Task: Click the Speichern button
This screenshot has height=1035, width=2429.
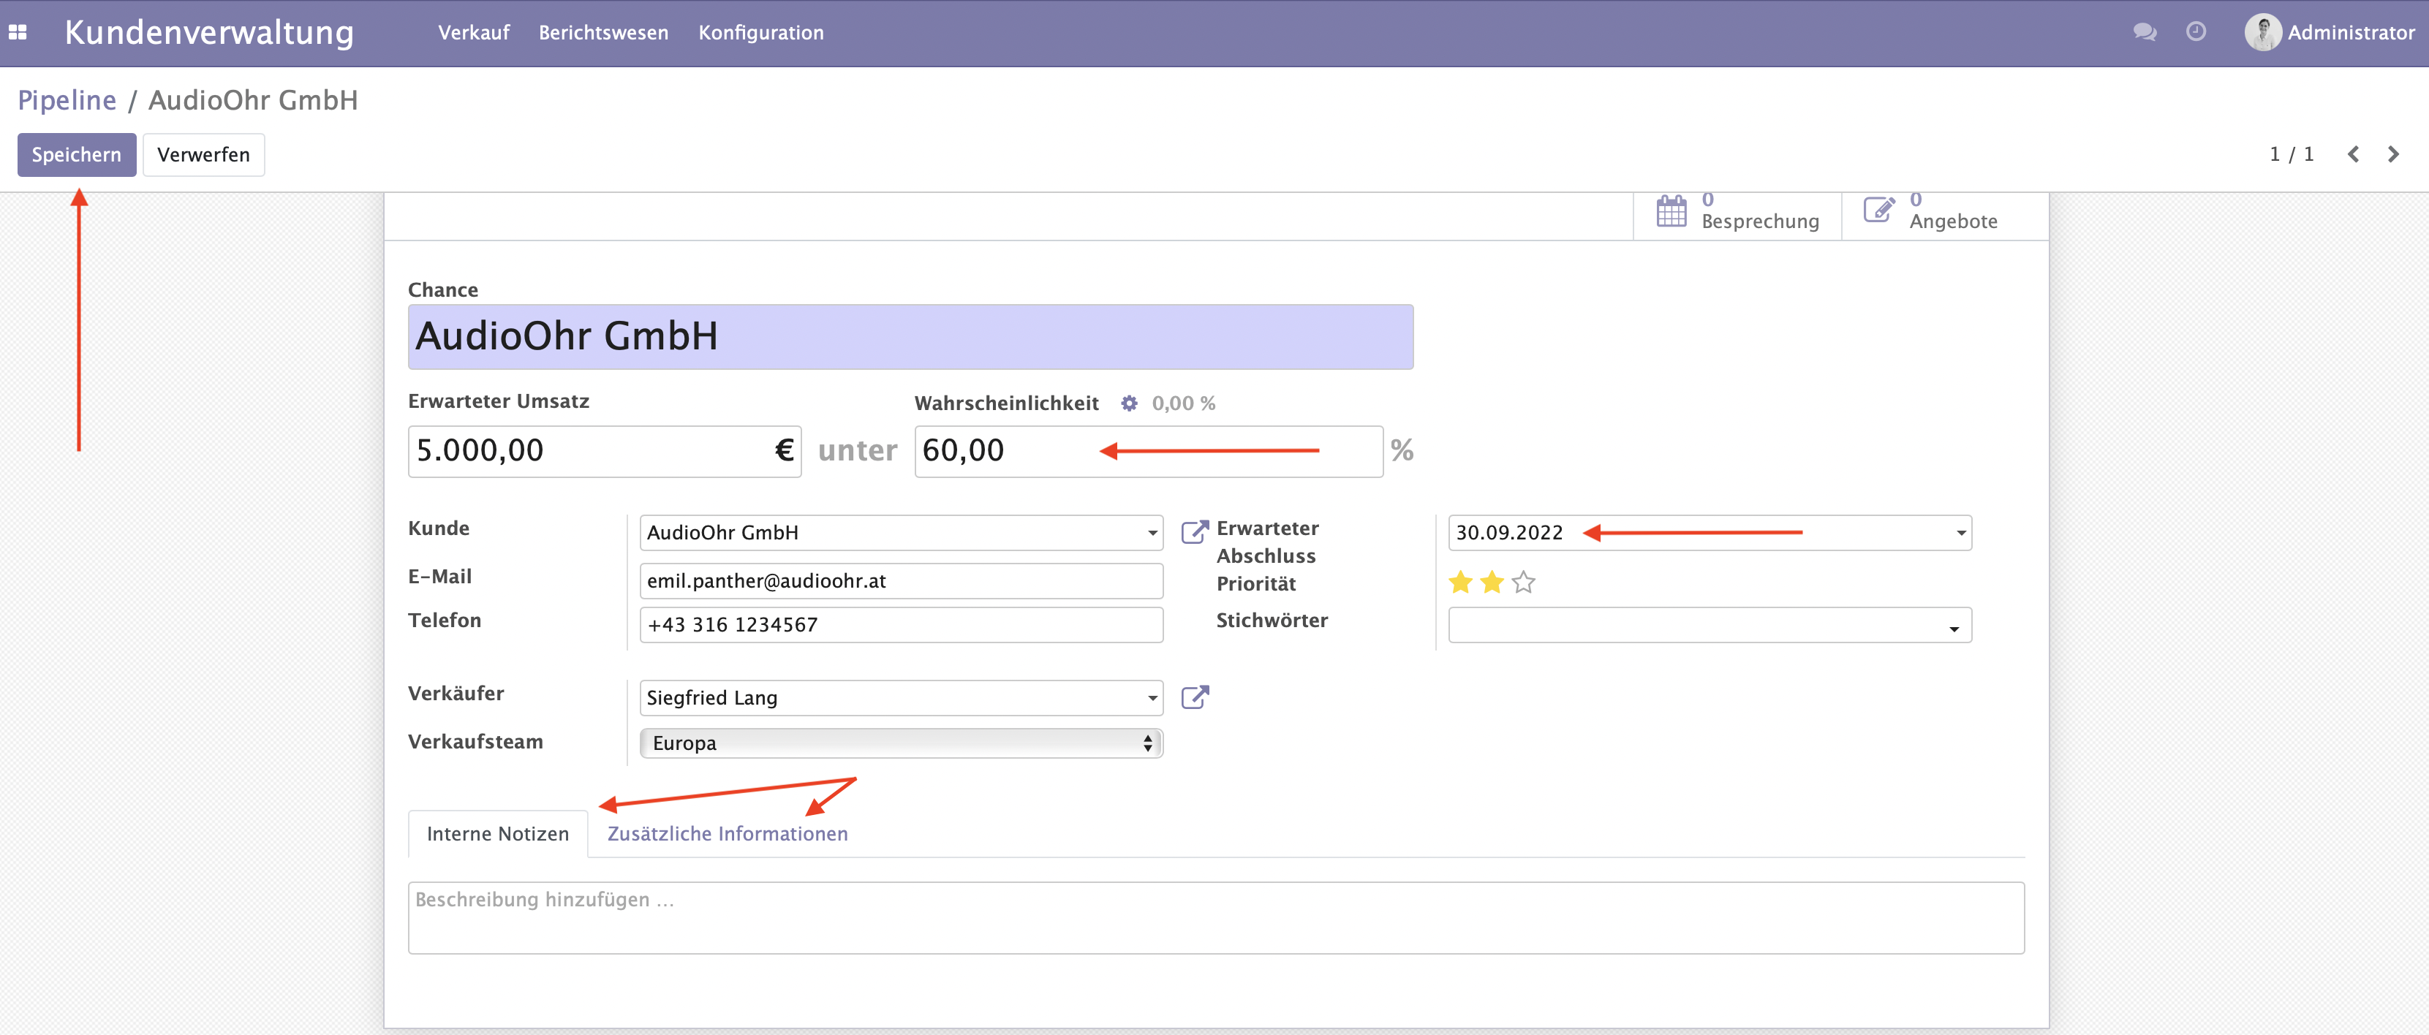Action: click(76, 153)
